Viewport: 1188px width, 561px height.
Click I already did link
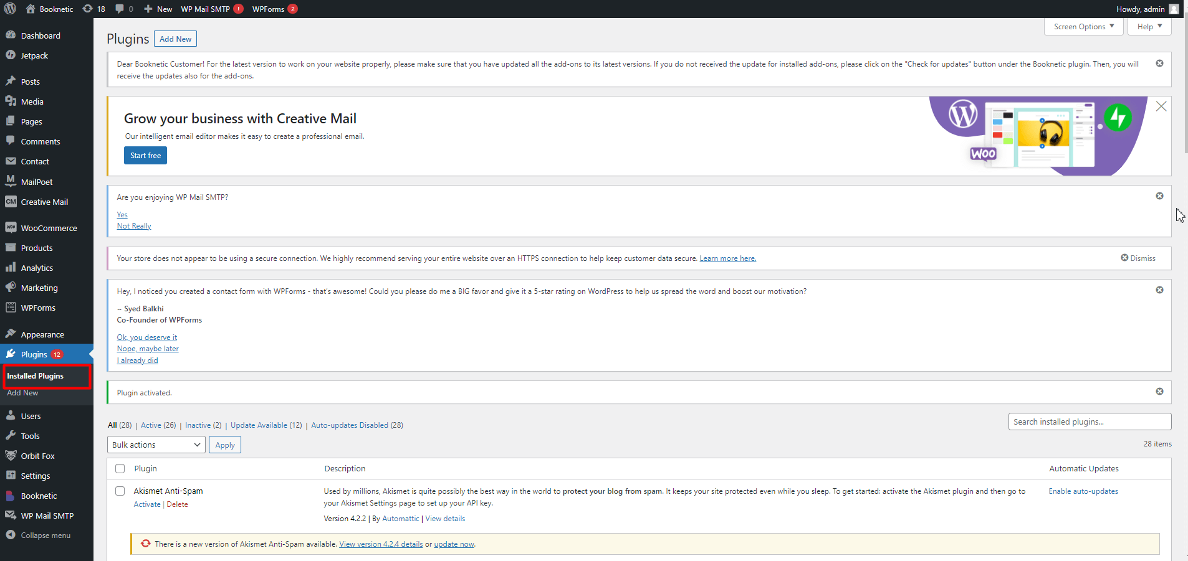tap(137, 361)
